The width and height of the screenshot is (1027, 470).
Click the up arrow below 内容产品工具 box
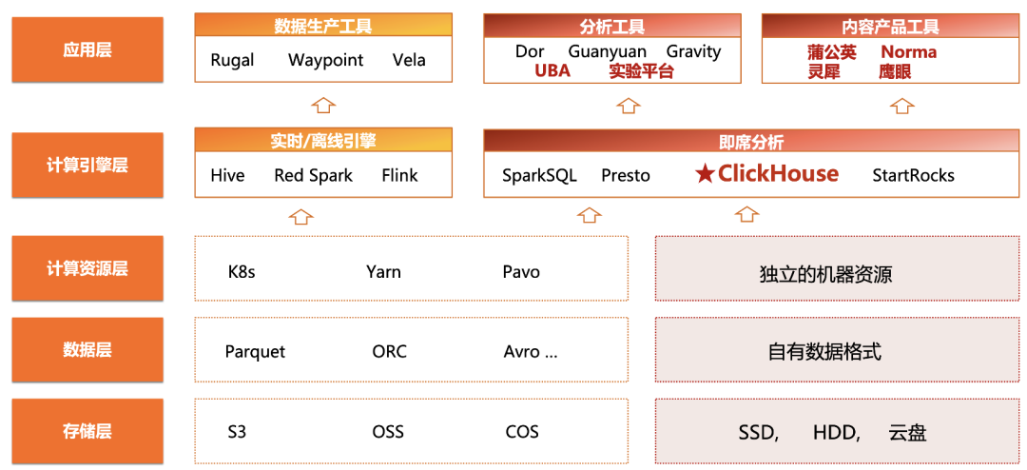point(904,105)
